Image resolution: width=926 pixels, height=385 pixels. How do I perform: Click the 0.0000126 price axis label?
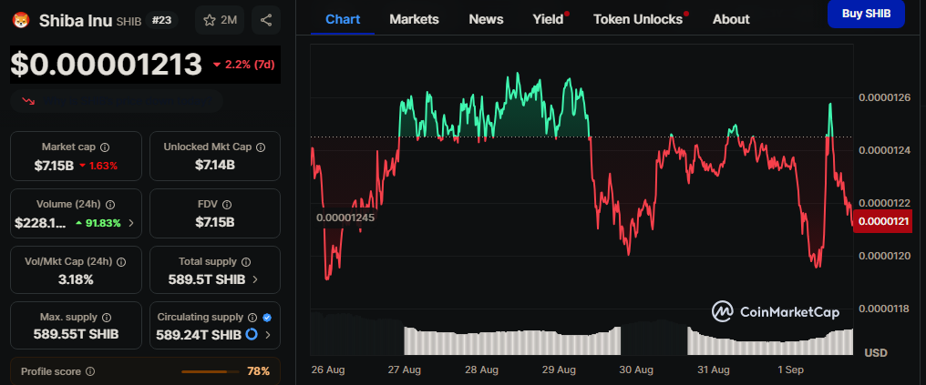tap(884, 97)
